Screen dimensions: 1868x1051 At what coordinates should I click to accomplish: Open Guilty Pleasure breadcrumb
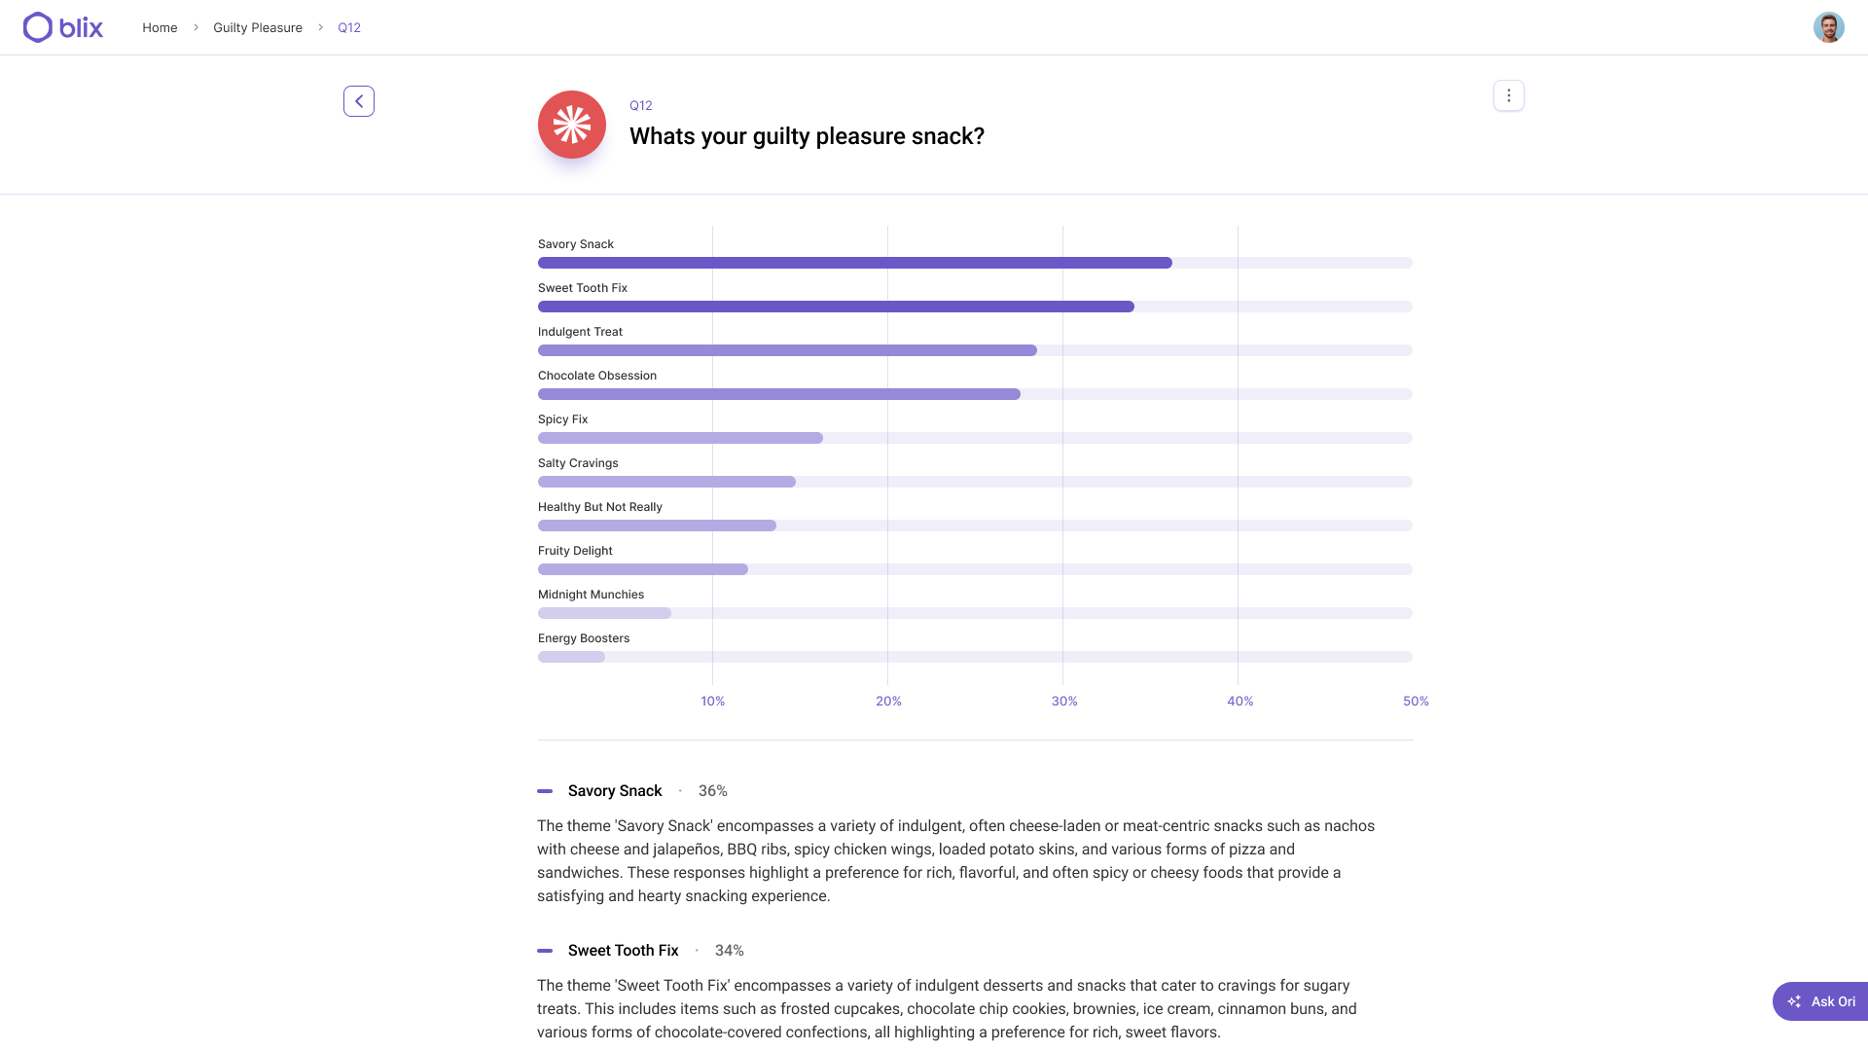pos(258,27)
